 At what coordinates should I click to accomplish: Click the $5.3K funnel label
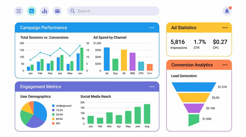[x=215, y=97]
